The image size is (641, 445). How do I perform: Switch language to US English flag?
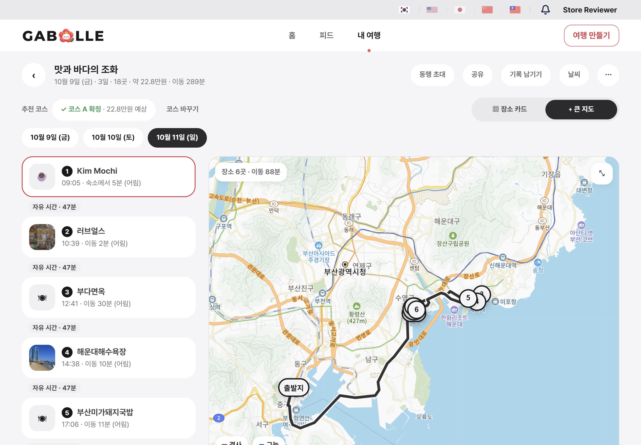point(432,10)
